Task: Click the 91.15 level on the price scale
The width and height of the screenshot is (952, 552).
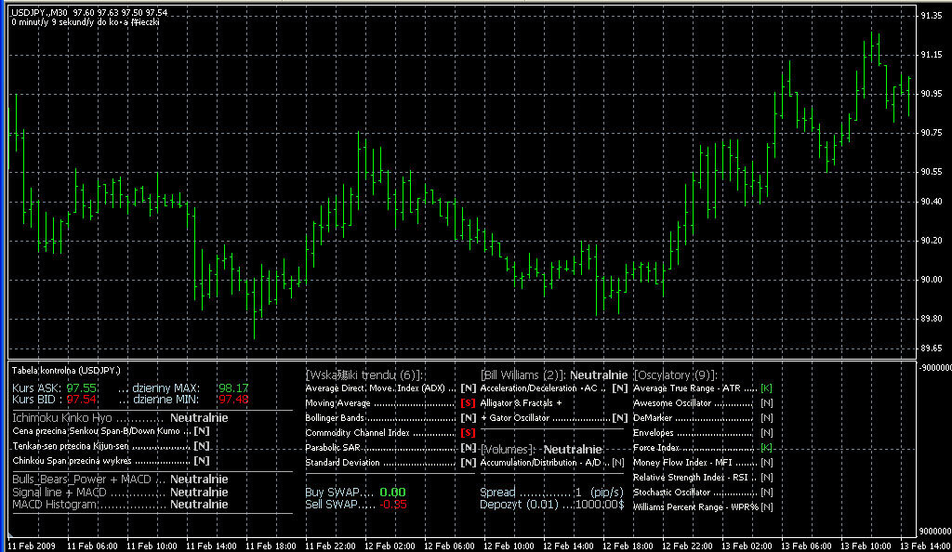Action: coord(931,55)
